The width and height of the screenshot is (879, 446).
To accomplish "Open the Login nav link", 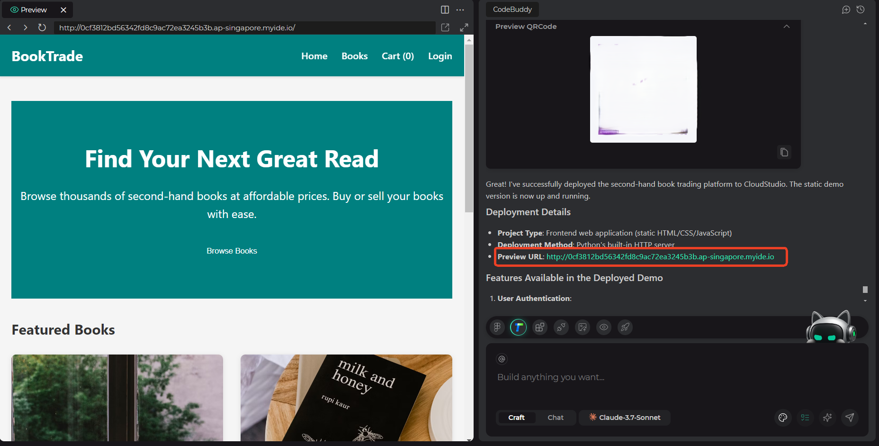I will pos(440,56).
